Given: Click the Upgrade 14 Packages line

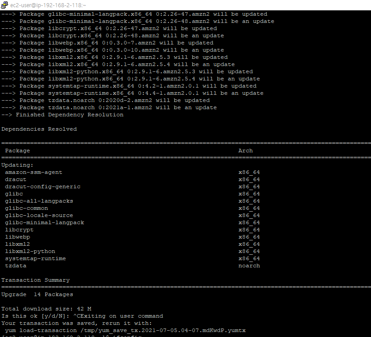Looking at the screenshot, I should click(x=37, y=294).
